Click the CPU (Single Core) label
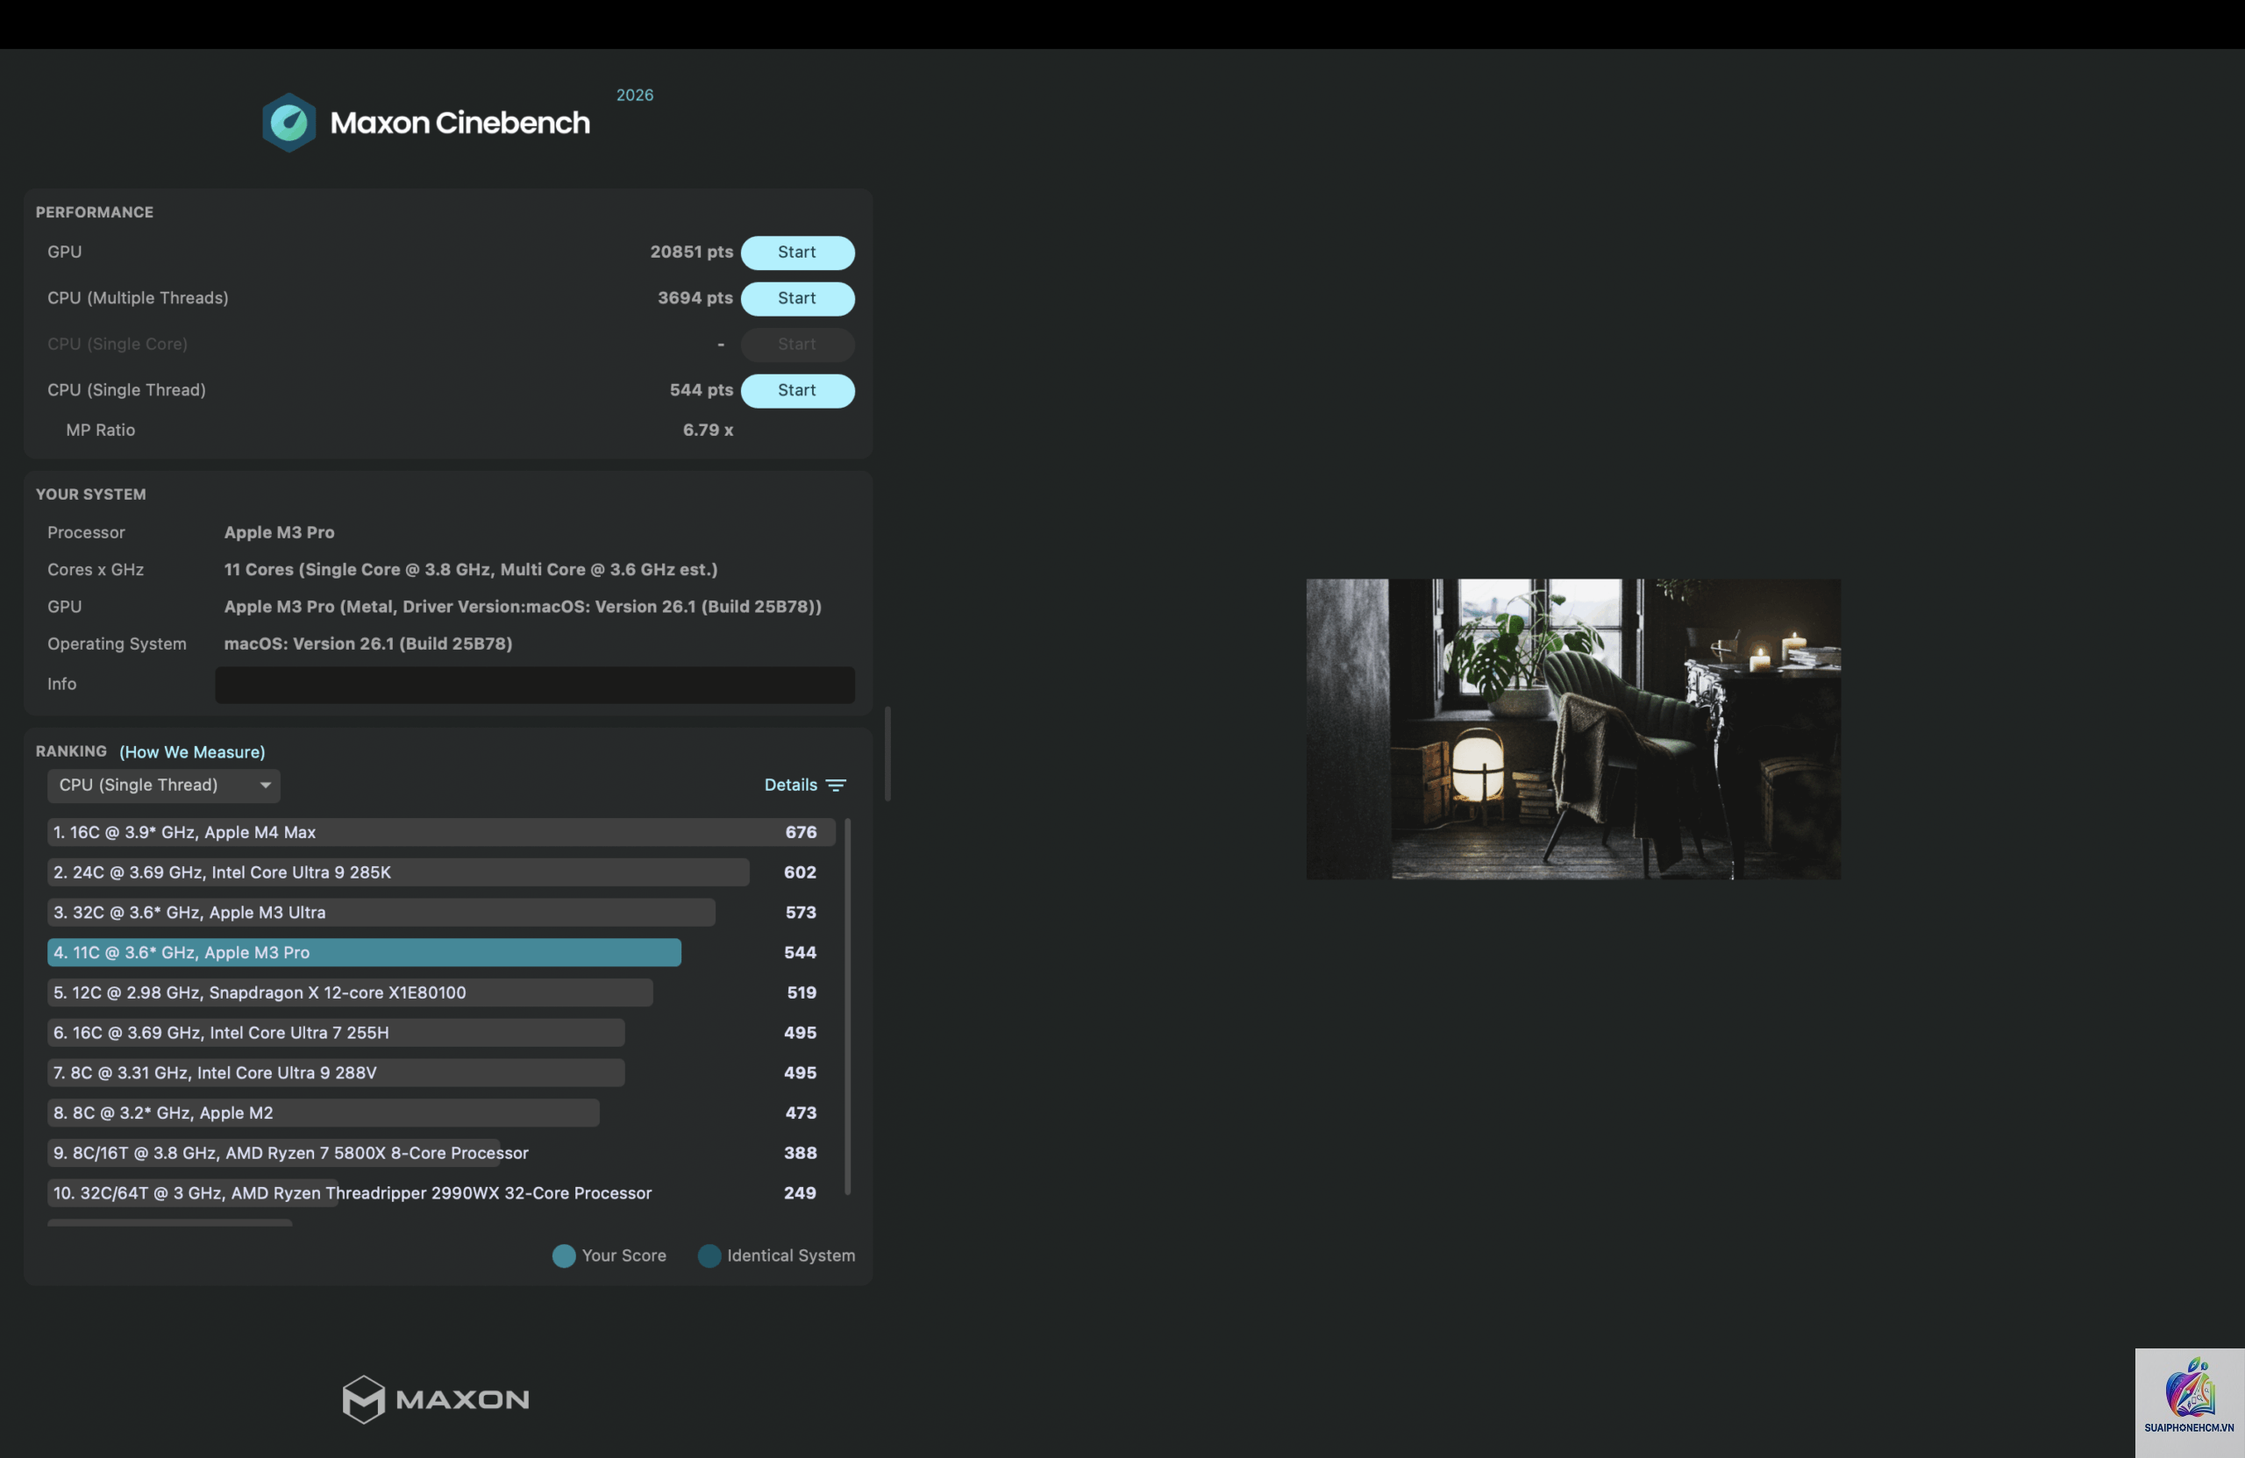This screenshot has height=1458, width=2245. 117,345
